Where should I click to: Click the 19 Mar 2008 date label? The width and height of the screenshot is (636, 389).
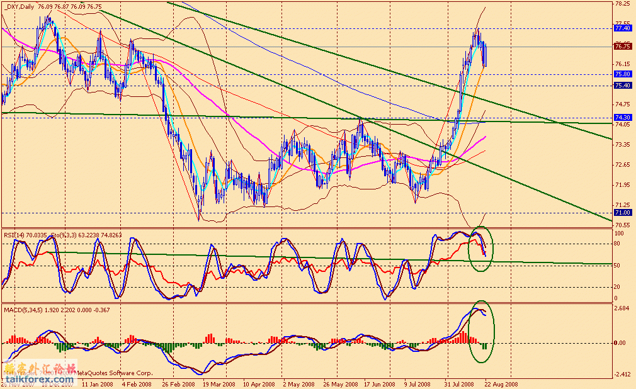coord(219,385)
